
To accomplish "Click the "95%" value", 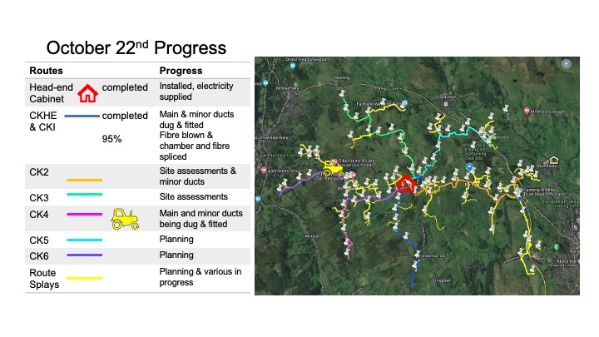I will pos(111,139).
